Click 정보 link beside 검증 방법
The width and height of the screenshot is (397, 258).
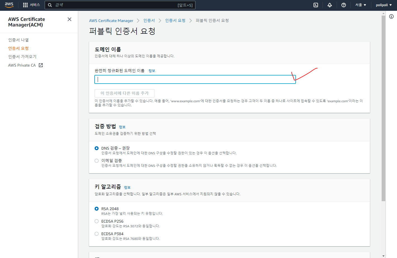click(x=122, y=127)
